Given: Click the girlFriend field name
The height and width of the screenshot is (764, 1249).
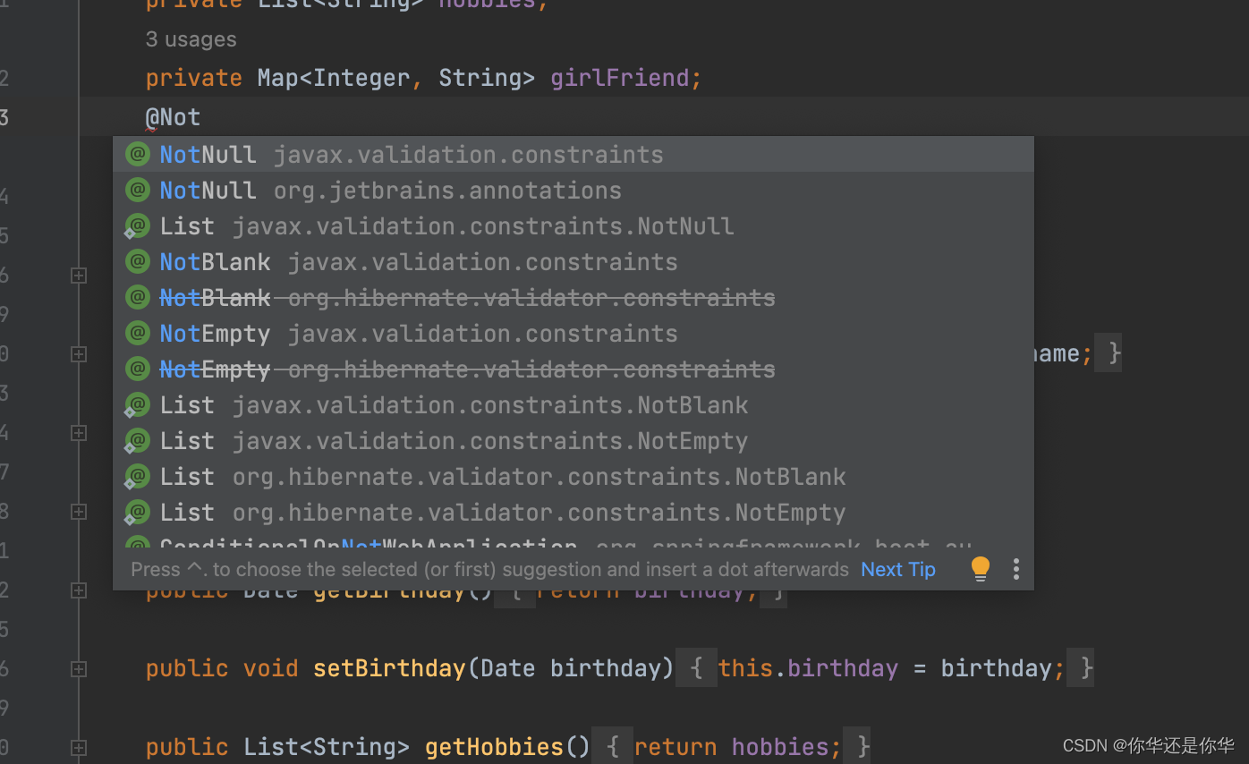Looking at the screenshot, I should click(619, 78).
